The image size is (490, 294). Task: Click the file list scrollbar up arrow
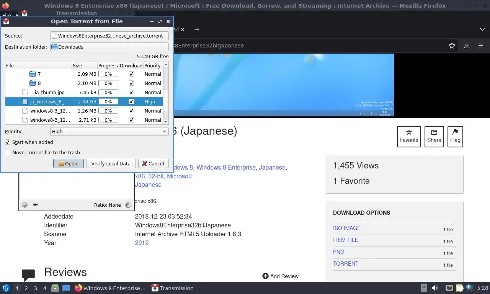(166, 65)
